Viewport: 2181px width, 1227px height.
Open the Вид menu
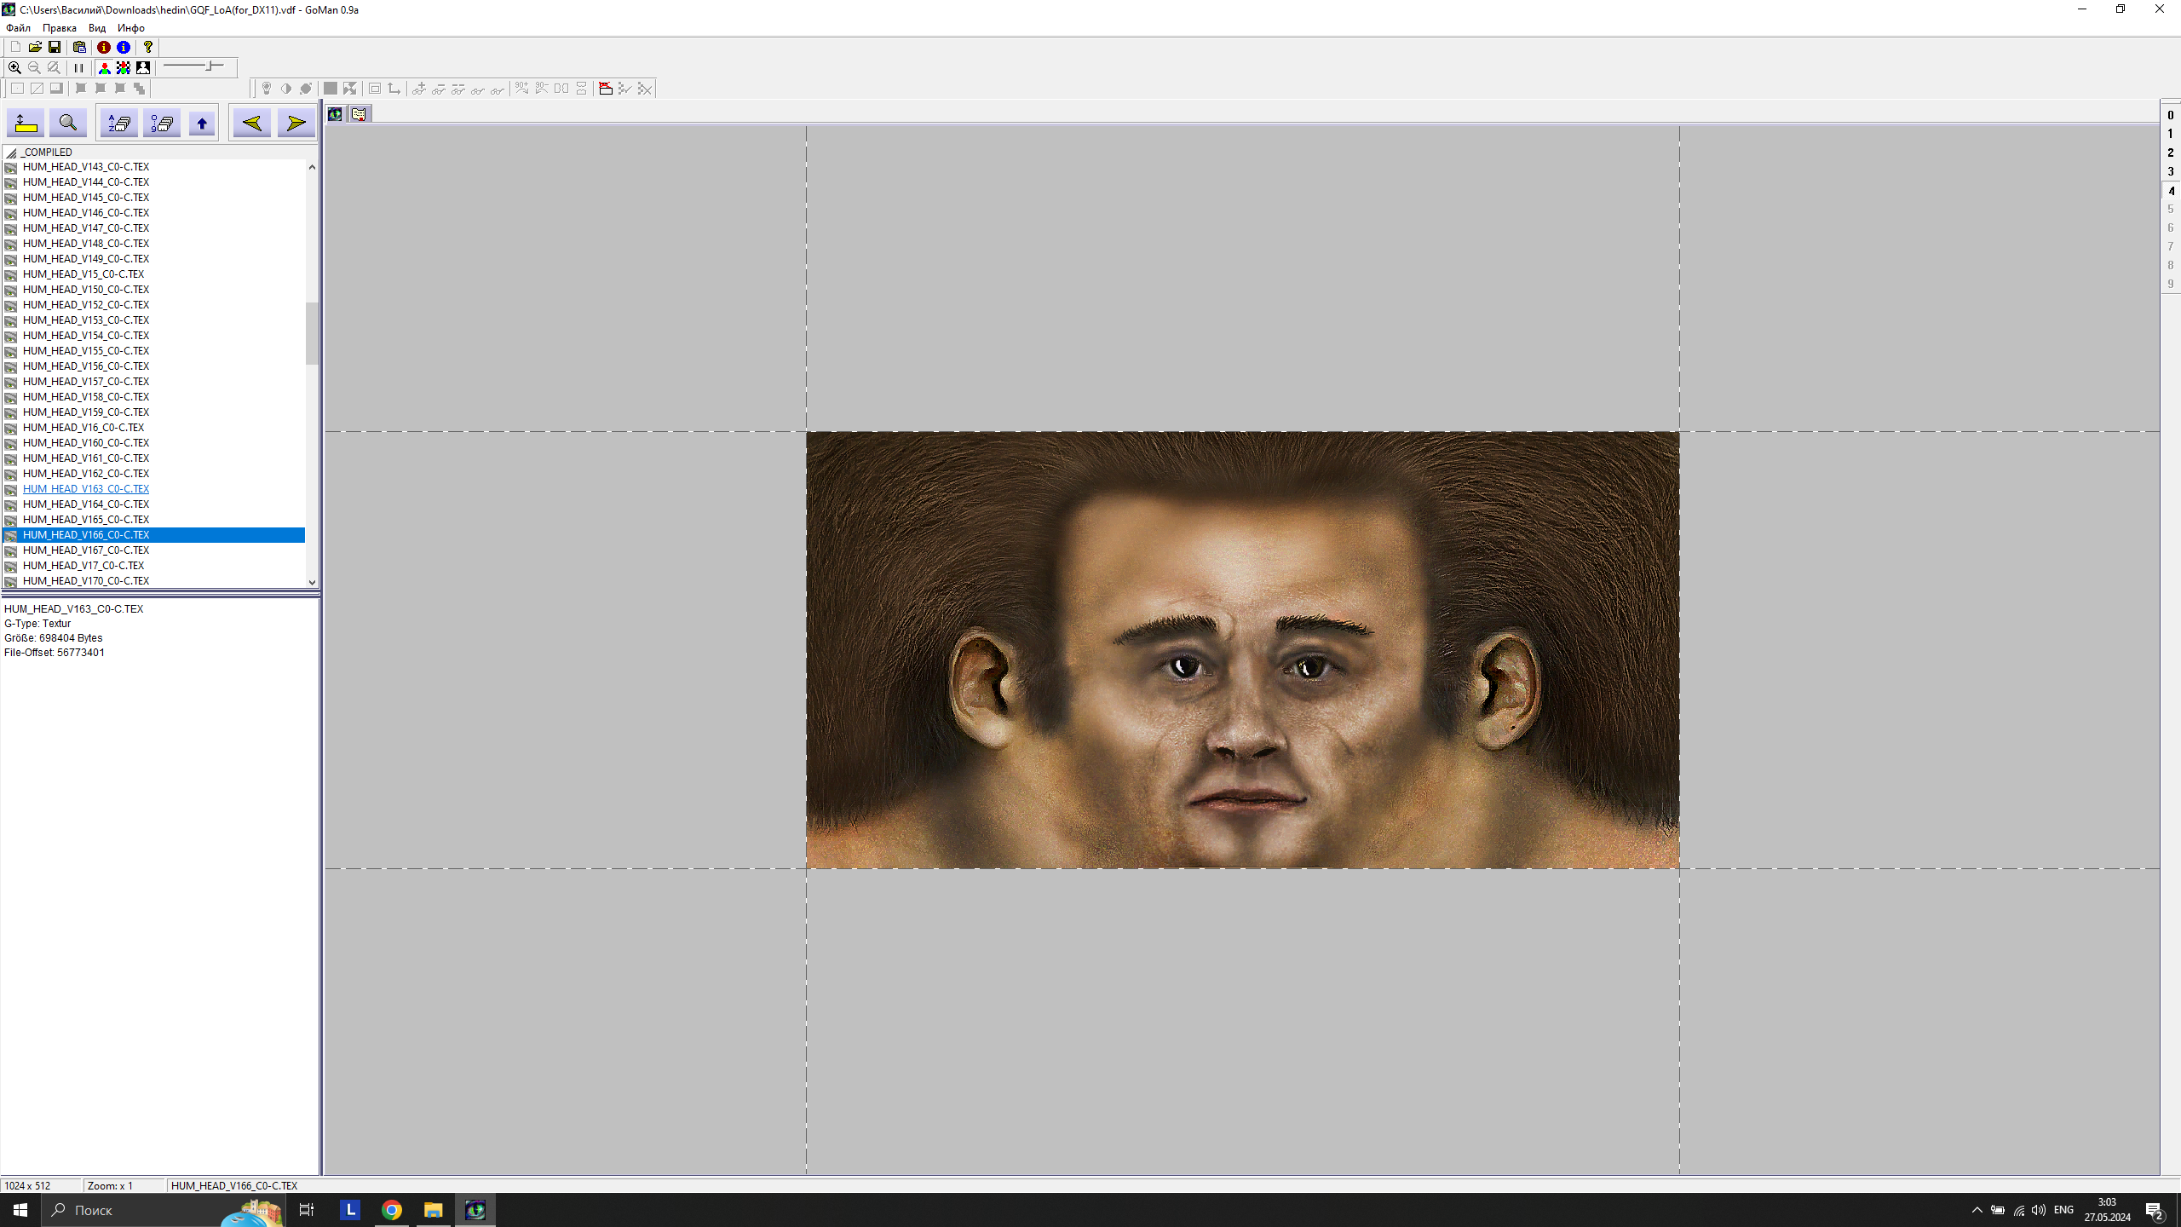tap(97, 28)
